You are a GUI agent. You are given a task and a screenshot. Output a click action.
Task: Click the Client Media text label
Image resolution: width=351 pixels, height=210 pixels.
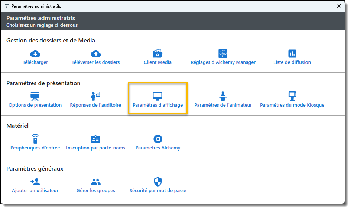click(157, 62)
